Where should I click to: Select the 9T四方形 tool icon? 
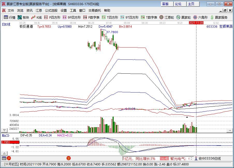tap(122, 17)
